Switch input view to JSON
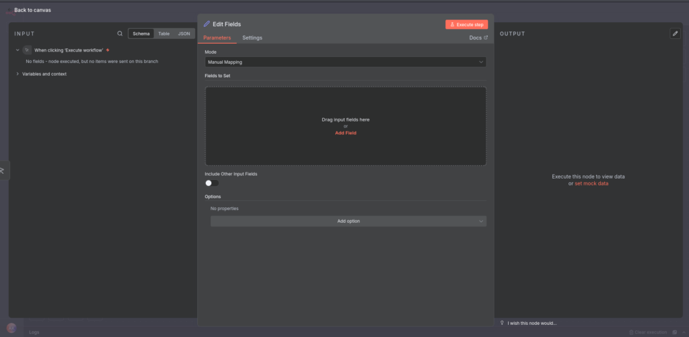The image size is (689, 337). point(184,34)
